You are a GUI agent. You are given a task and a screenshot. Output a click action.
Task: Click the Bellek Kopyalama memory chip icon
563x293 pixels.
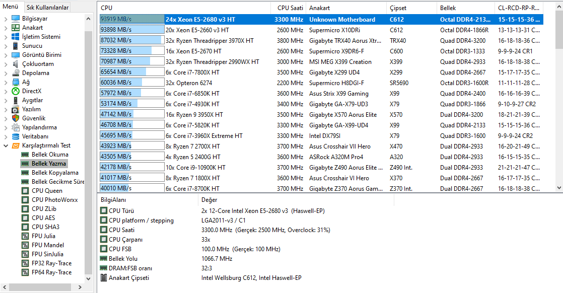tap(25, 172)
